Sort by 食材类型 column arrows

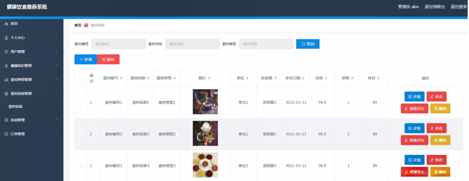pos(174,78)
